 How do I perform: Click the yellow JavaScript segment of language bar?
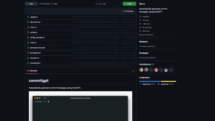click(169, 81)
